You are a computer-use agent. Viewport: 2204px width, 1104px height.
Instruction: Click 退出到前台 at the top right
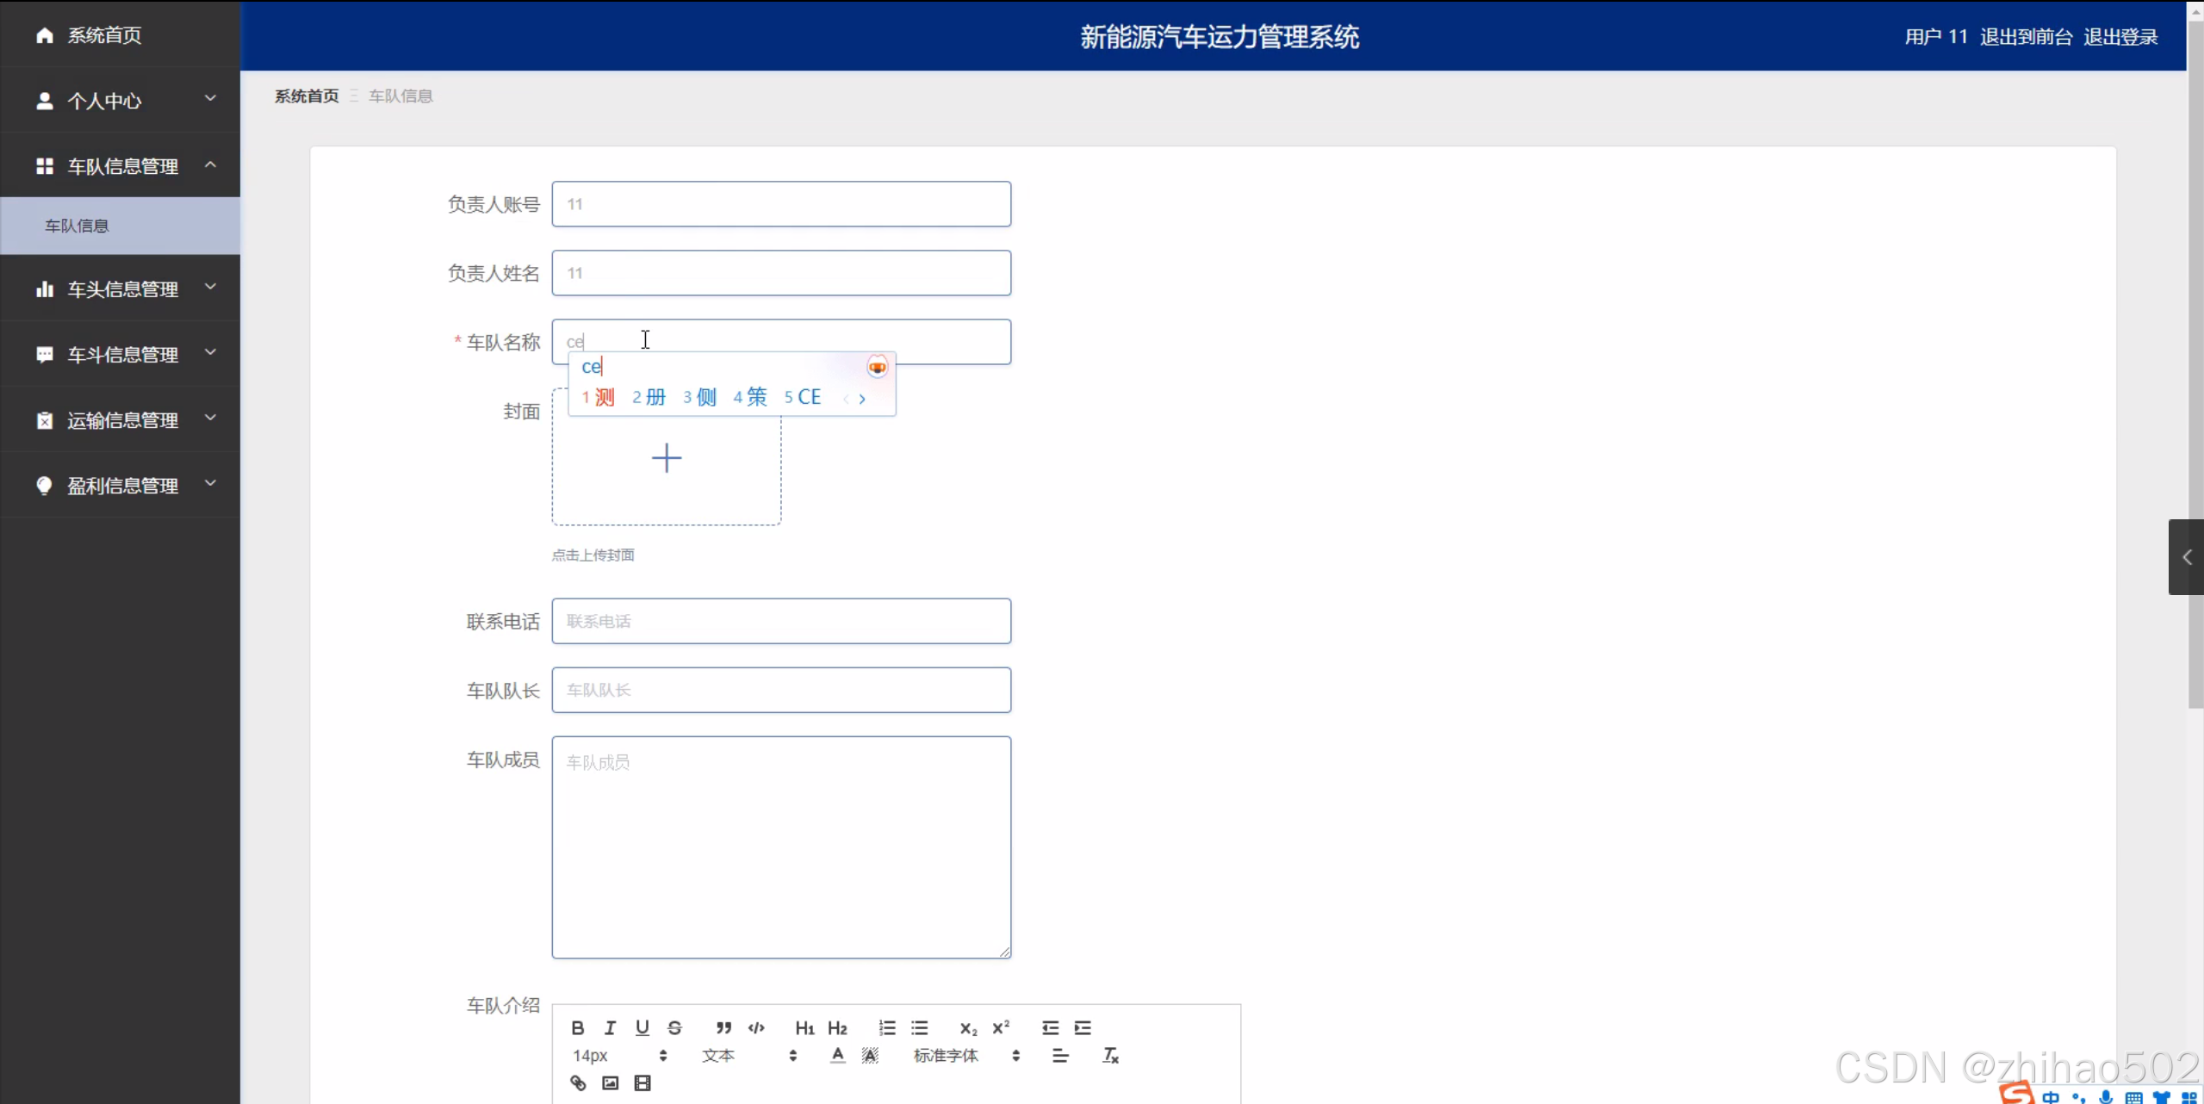click(2026, 36)
